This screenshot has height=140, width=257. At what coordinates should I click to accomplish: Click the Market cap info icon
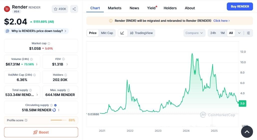(x=49, y=43)
